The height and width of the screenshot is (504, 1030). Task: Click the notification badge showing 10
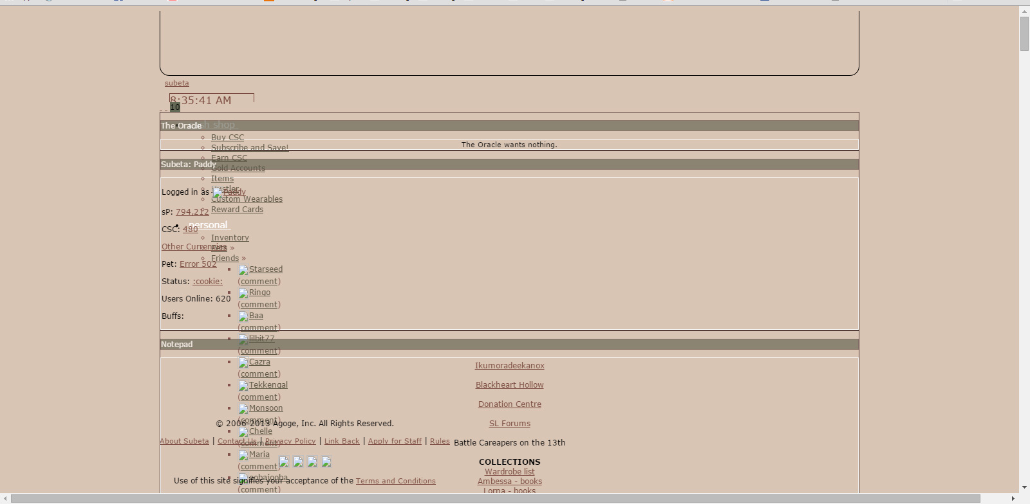[175, 107]
